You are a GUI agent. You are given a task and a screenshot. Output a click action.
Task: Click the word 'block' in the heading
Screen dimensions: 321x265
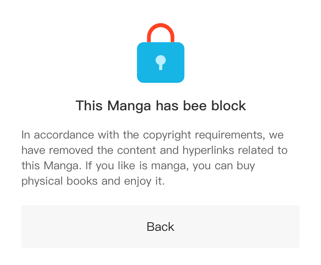point(229,106)
